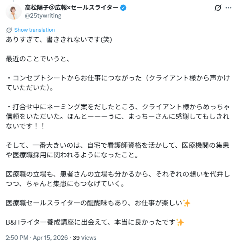Click sparkle emoji after お仕事が楽しい

[x=186, y=203]
